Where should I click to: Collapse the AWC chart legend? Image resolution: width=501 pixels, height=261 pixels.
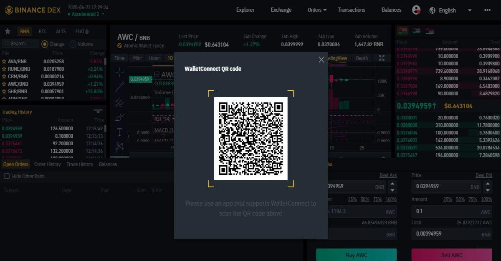(x=157, y=75)
